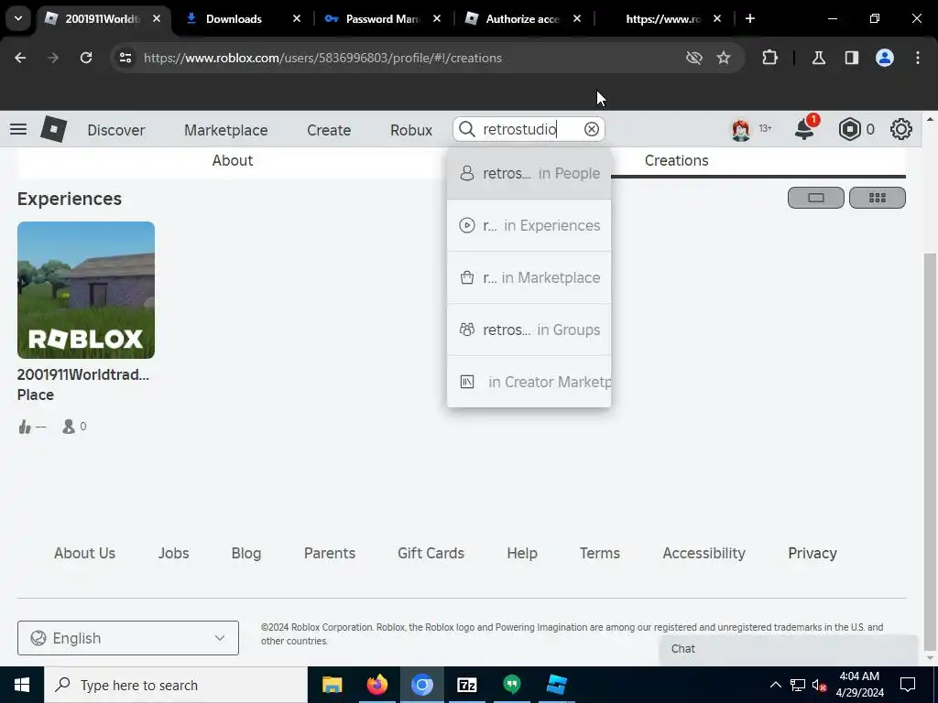Viewport: 938px width, 703px height.
Task: Open the Blog footer link
Action: click(x=245, y=553)
